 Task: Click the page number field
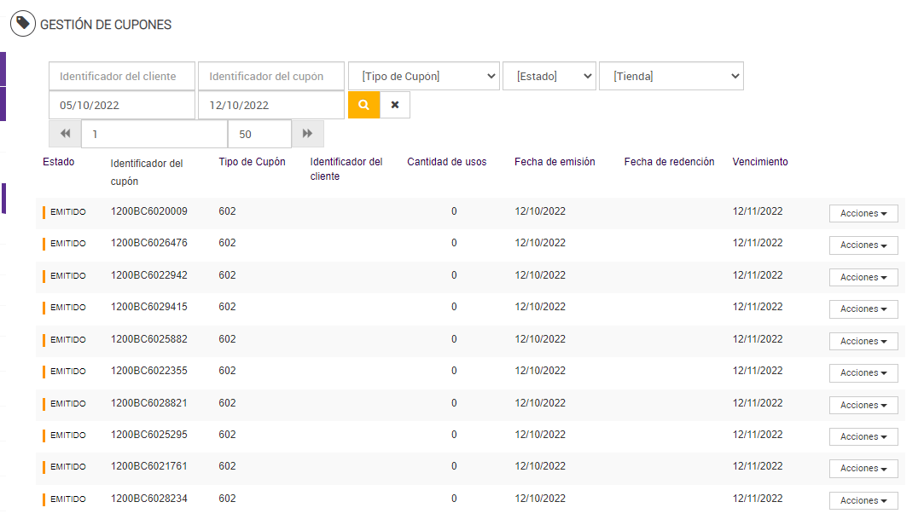[154, 134]
